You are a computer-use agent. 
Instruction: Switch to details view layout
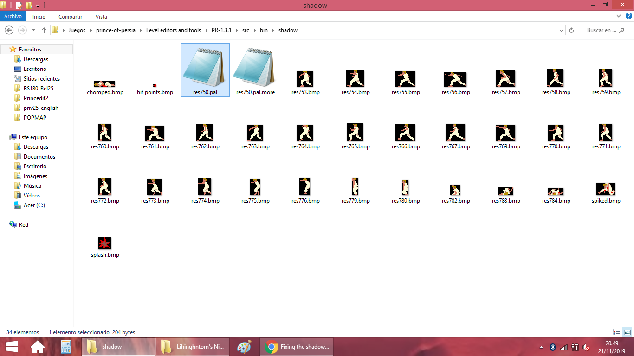[617, 332]
